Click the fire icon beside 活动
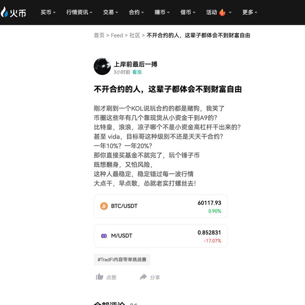This screenshot has height=305, width=305. coord(222,13)
